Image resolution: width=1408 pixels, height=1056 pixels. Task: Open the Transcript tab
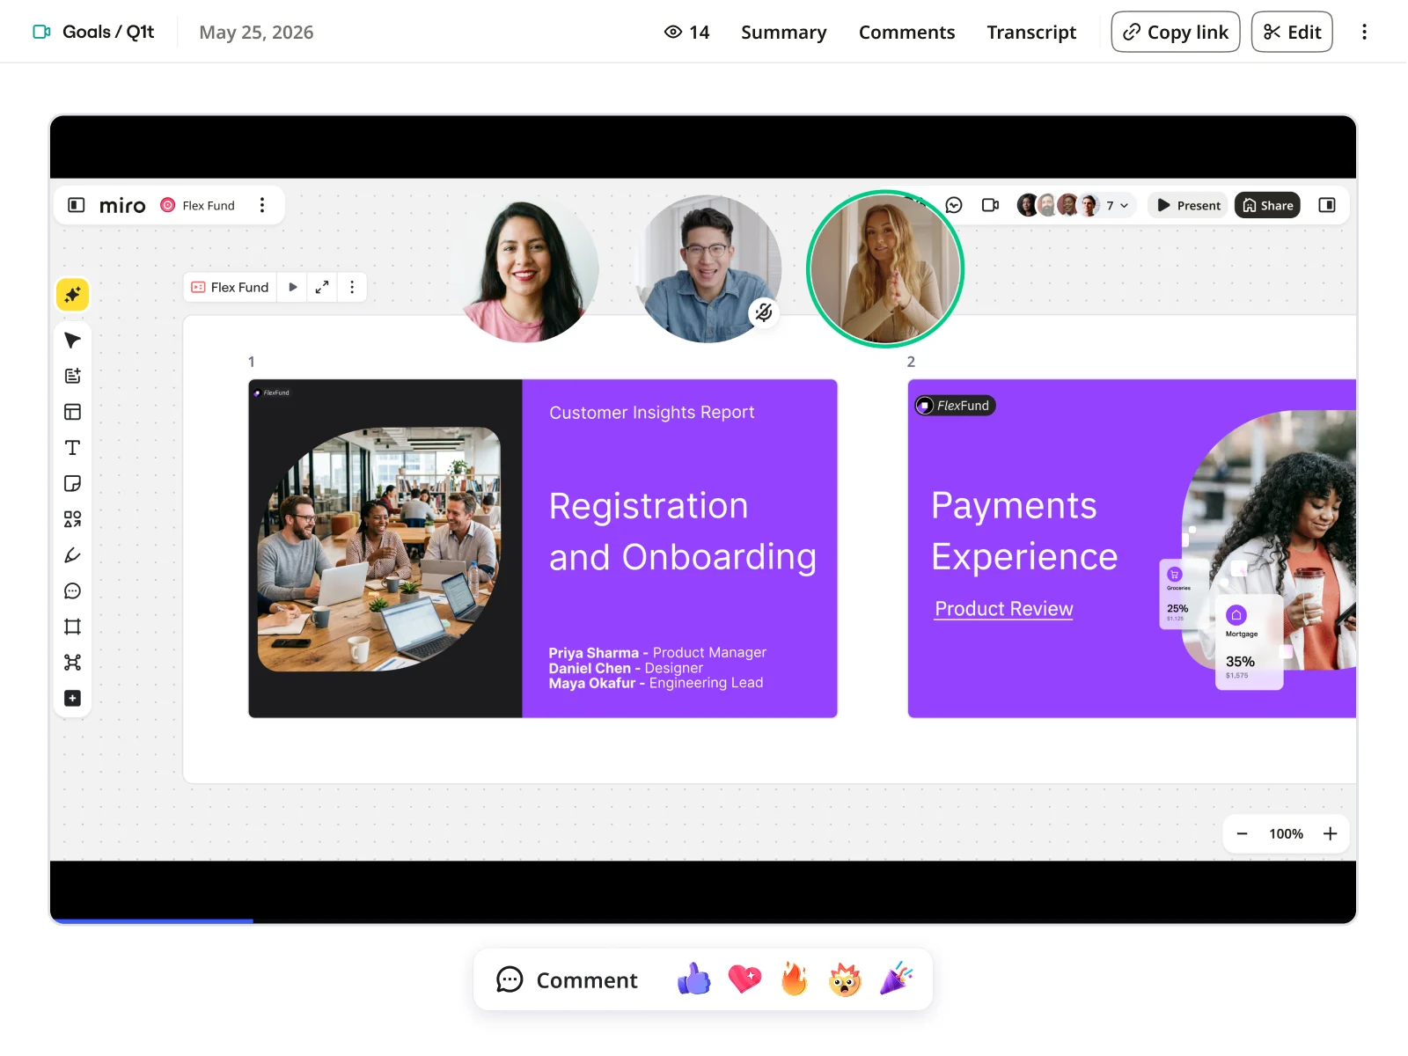[x=1031, y=32]
